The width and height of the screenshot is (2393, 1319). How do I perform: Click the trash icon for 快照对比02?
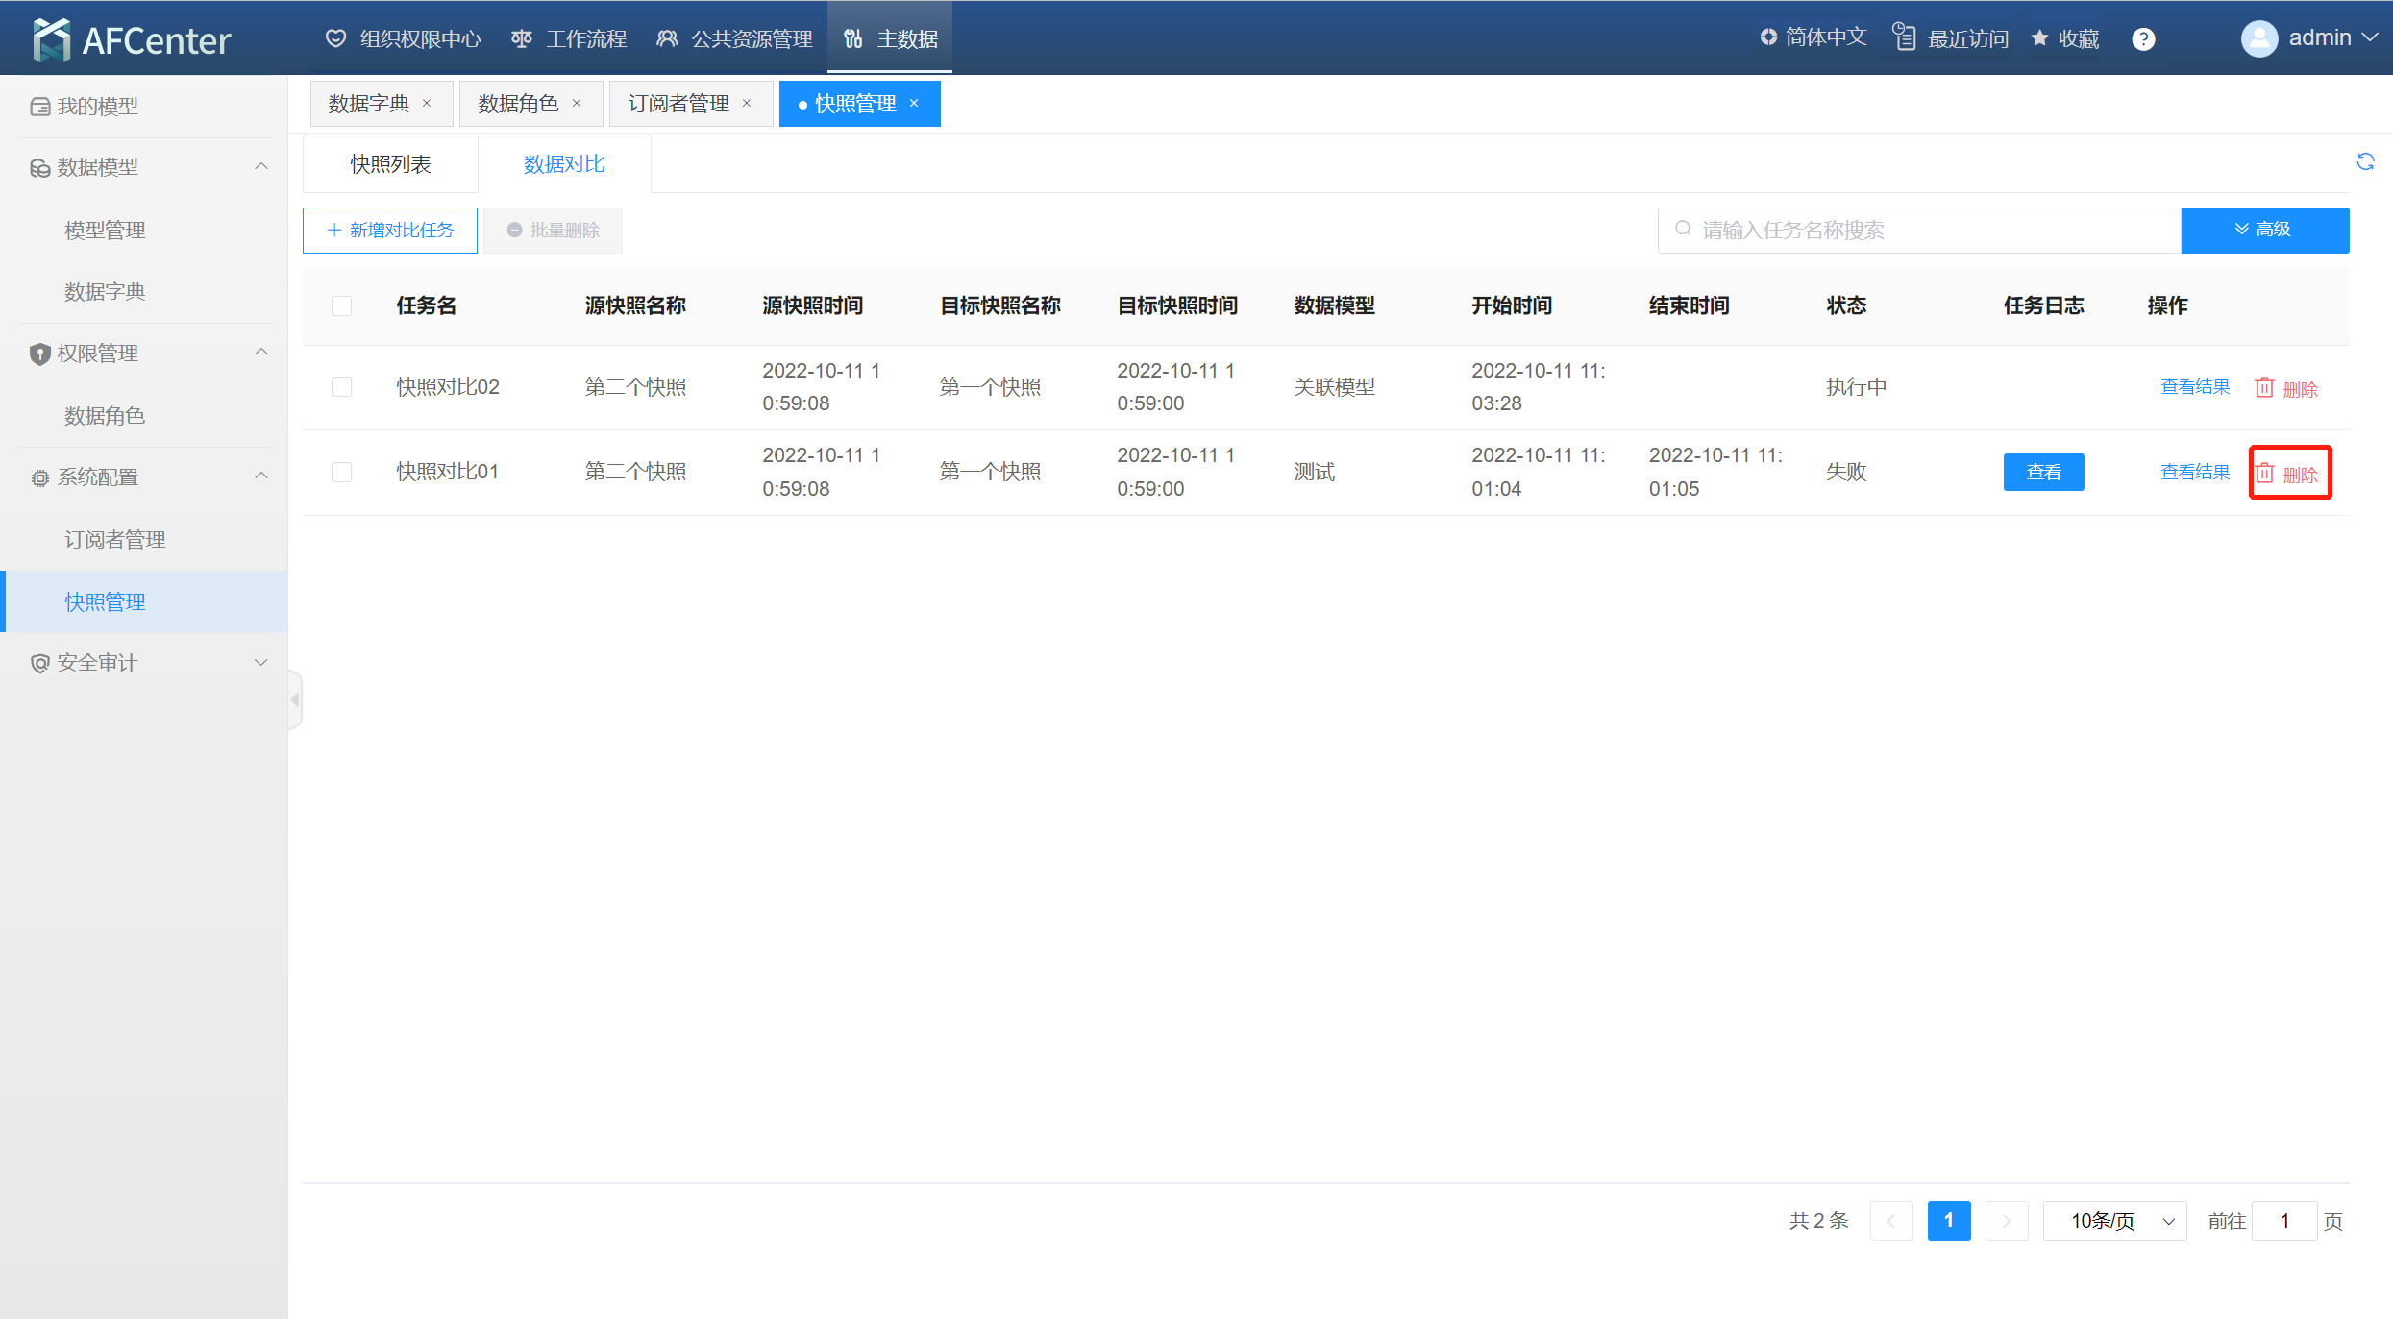coord(2264,387)
